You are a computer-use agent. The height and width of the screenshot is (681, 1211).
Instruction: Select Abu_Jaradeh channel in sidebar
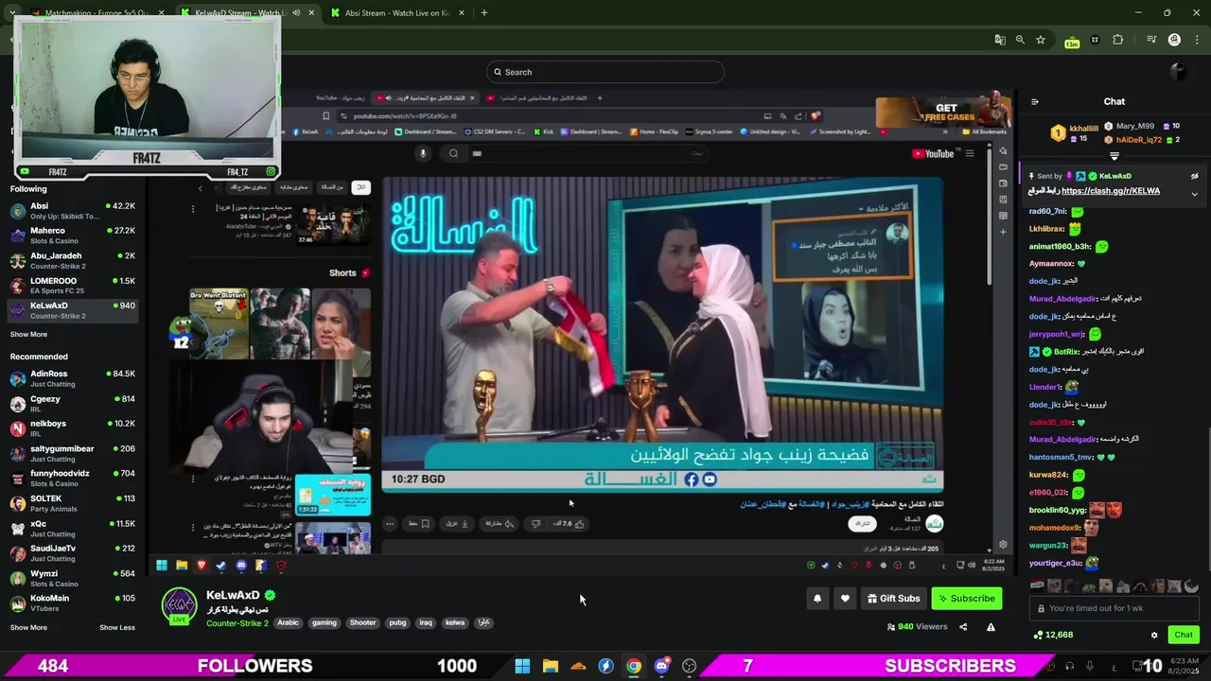pyautogui.click(x=73, y=260)
